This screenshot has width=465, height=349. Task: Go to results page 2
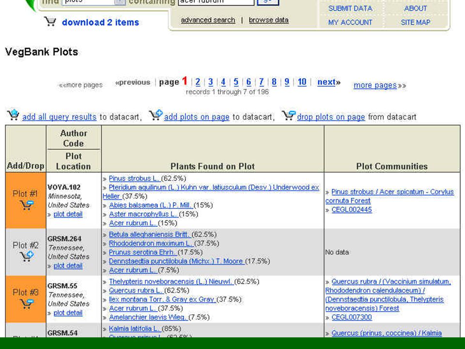(198, 82)
